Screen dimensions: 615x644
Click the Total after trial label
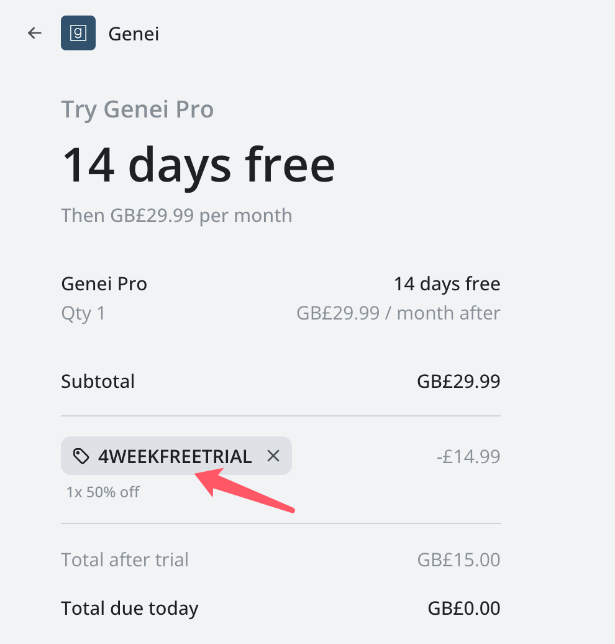(x=125, y=560)
